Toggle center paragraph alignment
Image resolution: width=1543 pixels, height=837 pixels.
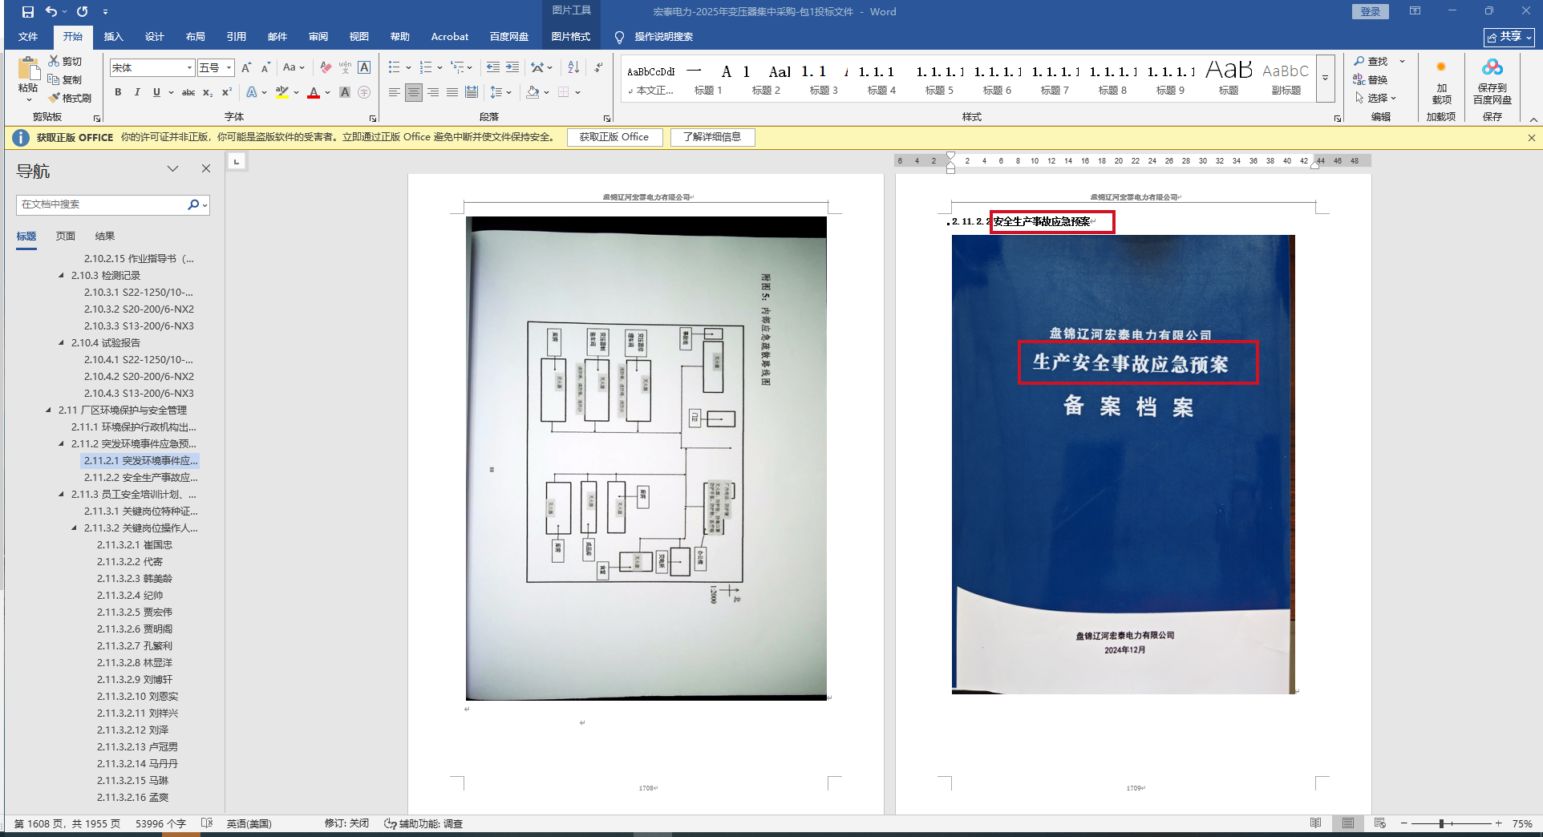click(x=414, y=92)
